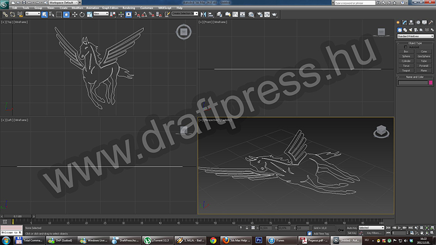Viewport: 436px width, 245px height.
Task: Open the Graph Editors menu
Action: (110, 8)
